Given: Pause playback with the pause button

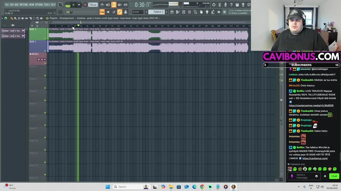Looking at the screenshot, I should (x=73, y=5).
